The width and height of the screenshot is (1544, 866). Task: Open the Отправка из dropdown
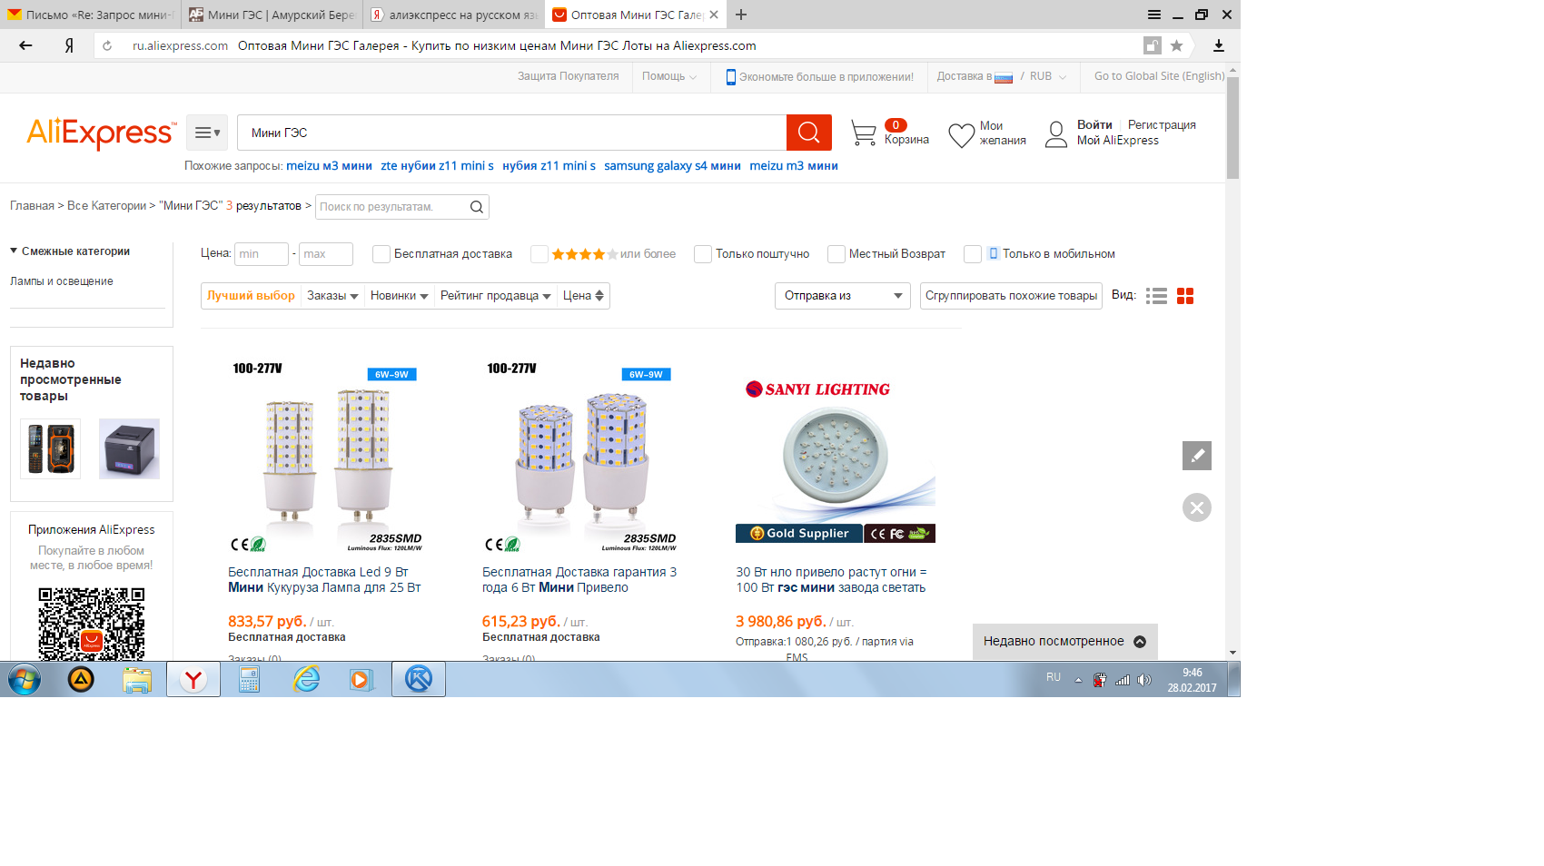click(843, 296)
